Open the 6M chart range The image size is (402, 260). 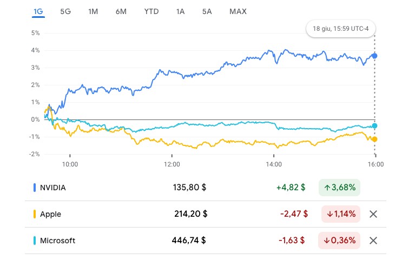[121, 11]
